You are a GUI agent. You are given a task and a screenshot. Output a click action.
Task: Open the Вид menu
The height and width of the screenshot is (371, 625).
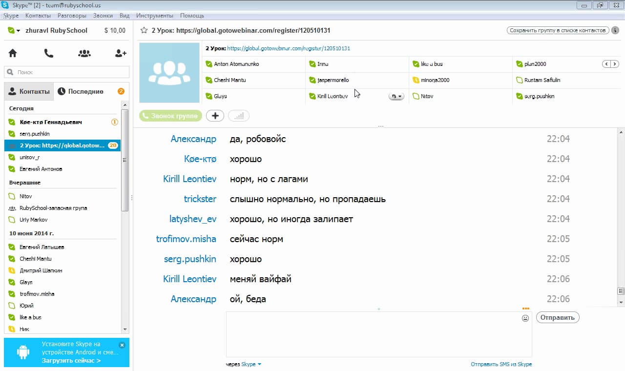click(125, 16)
